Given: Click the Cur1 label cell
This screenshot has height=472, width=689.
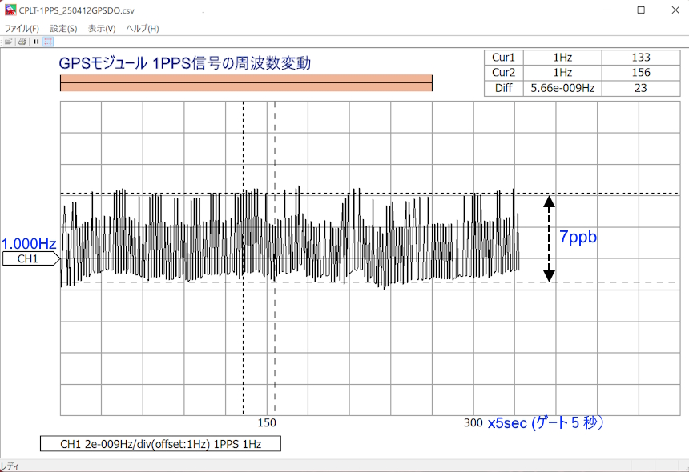Looking at the screenshot, I should pos(504,58).
